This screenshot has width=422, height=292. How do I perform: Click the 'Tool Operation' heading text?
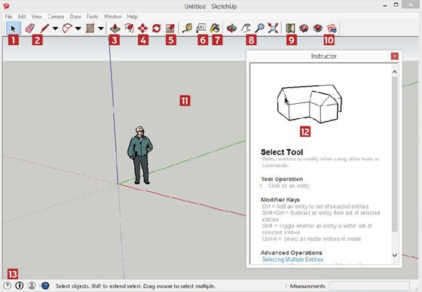[x=282, y=179]
